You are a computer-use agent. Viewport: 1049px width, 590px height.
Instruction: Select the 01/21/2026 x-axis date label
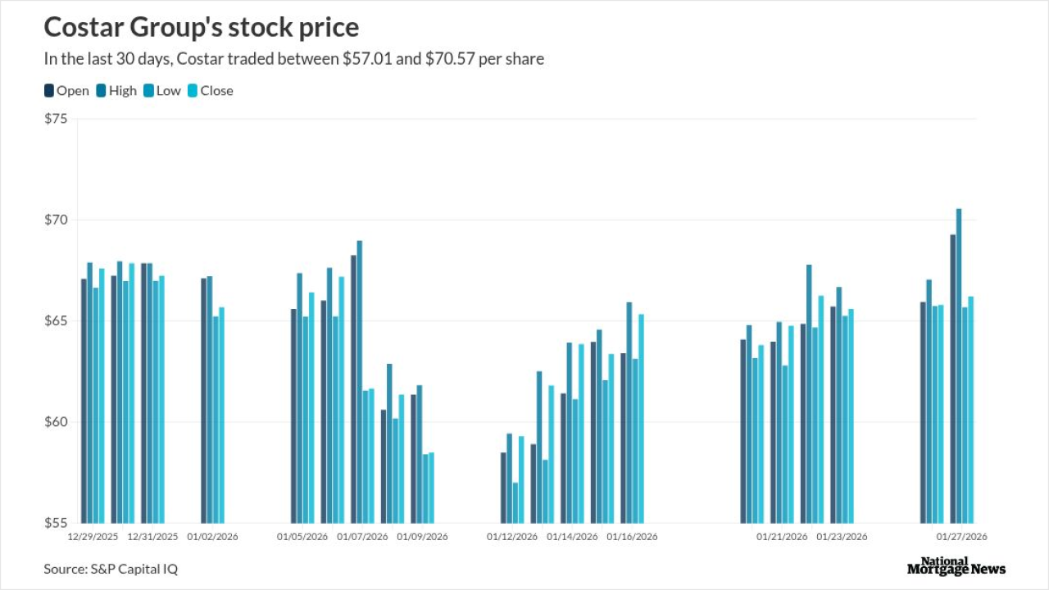(x=783, y=537)
